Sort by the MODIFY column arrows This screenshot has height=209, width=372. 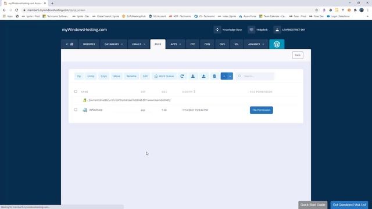[x=194, y=92]
